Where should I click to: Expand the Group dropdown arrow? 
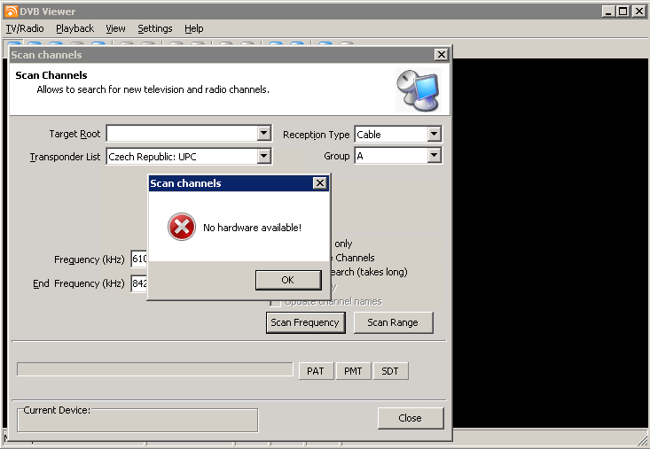pos(434,156)
